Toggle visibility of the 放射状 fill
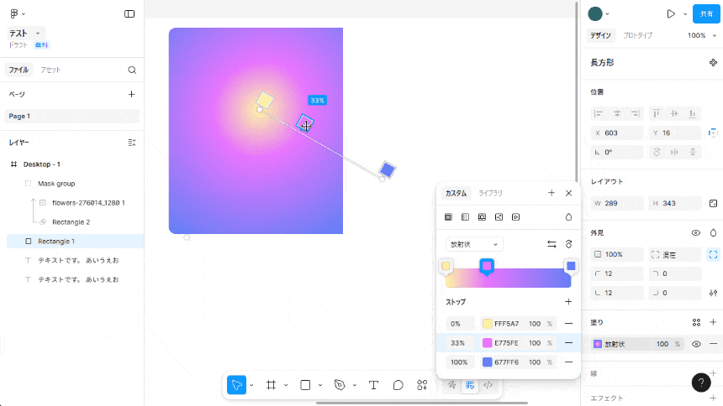This screenshot has width=723, height=406. 696,344
